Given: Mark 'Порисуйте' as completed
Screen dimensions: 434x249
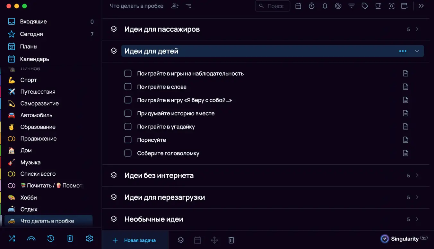Looking at the screenshot, I should point(128,140).
